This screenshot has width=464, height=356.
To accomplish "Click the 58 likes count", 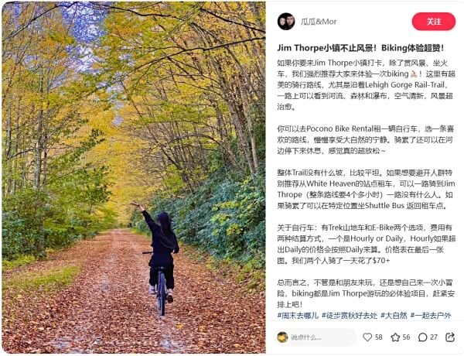I will pos(378,337).
